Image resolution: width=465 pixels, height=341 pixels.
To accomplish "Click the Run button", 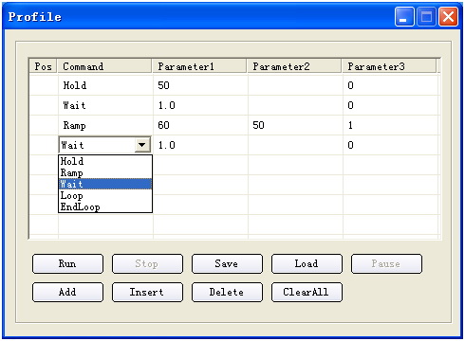I will (67, 263).
